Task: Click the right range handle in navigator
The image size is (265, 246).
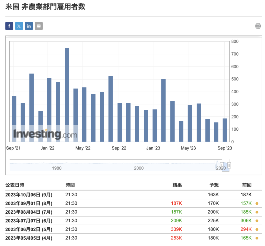Action: 229,165
